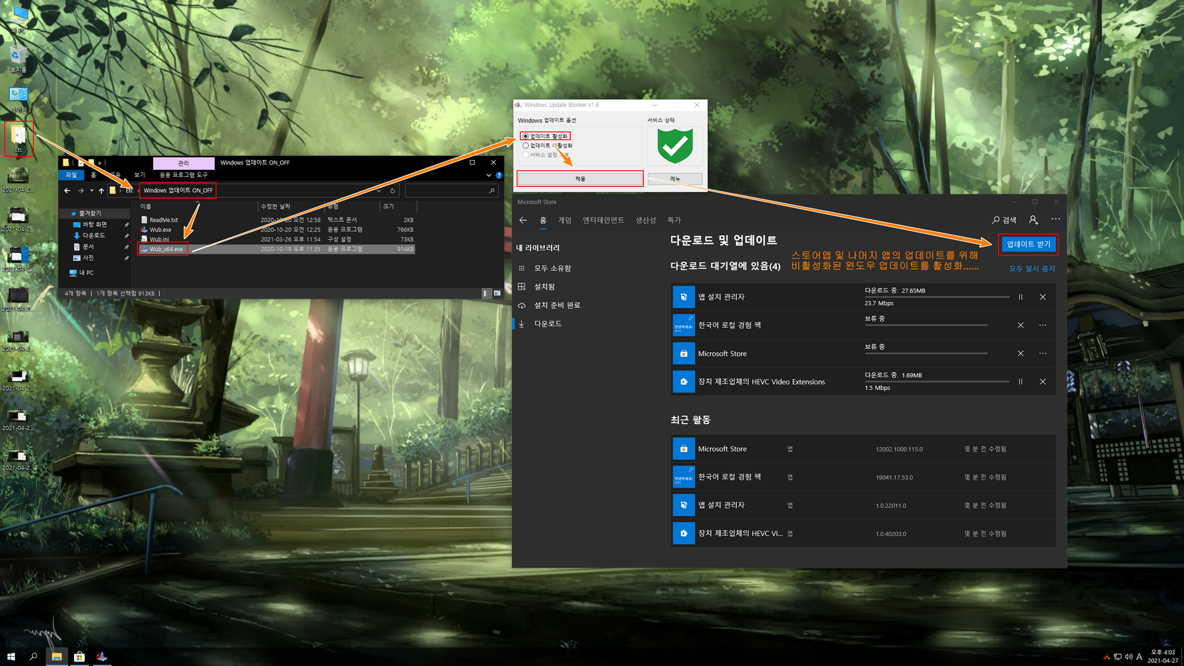Navigate back in File Explorer
Viewport: 1184px width, 666px height.
point(67,190)
